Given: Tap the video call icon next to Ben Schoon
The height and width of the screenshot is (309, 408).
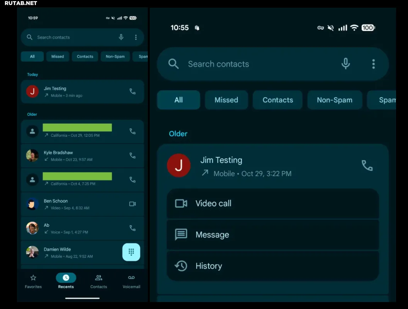Looking at the screenshot, I should click(132, 204).
